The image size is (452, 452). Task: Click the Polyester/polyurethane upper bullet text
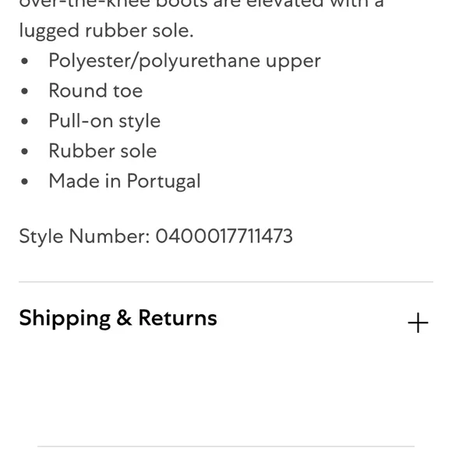coord(185,61)
